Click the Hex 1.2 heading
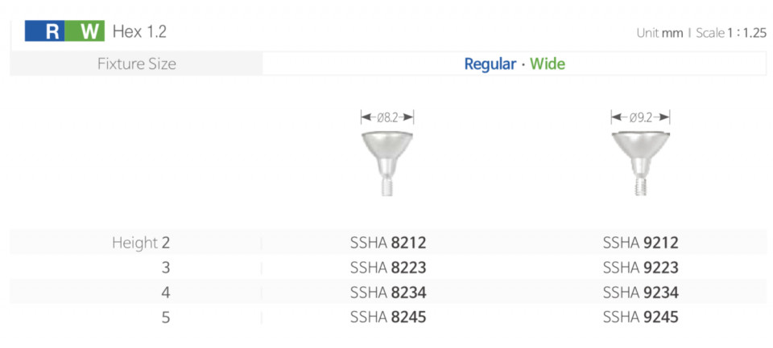Viewport: 773px width, 348px height. click(139, 31)
